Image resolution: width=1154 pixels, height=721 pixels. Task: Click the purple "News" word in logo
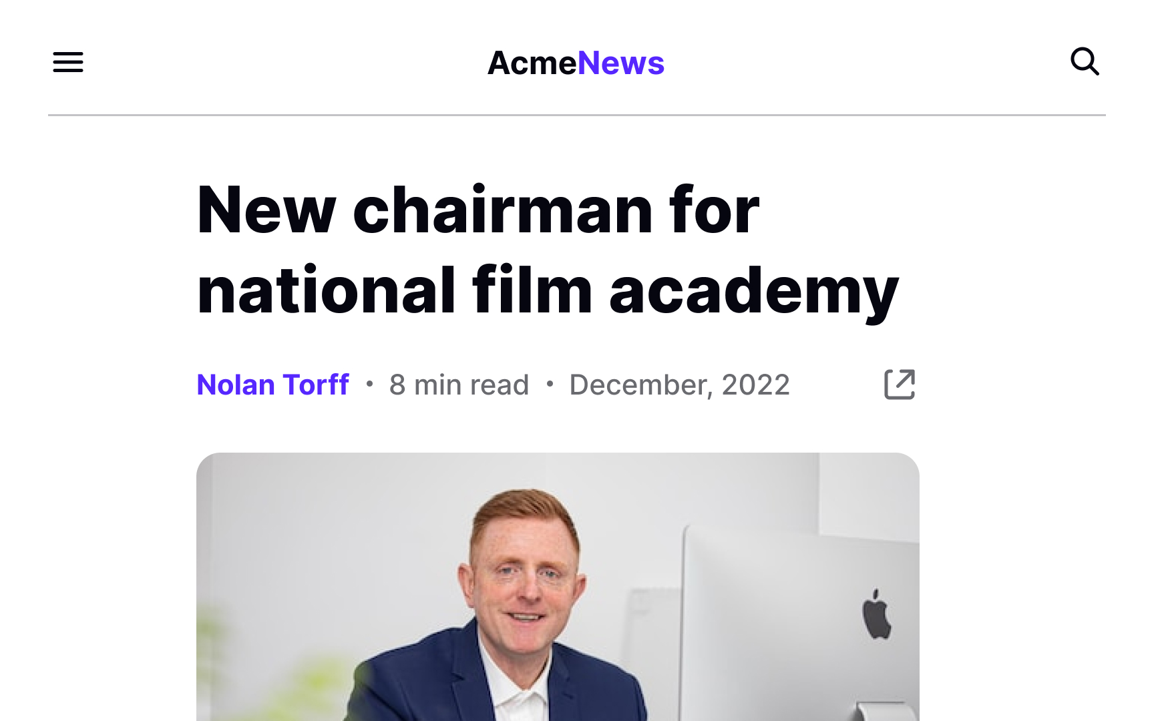point(620,63)
